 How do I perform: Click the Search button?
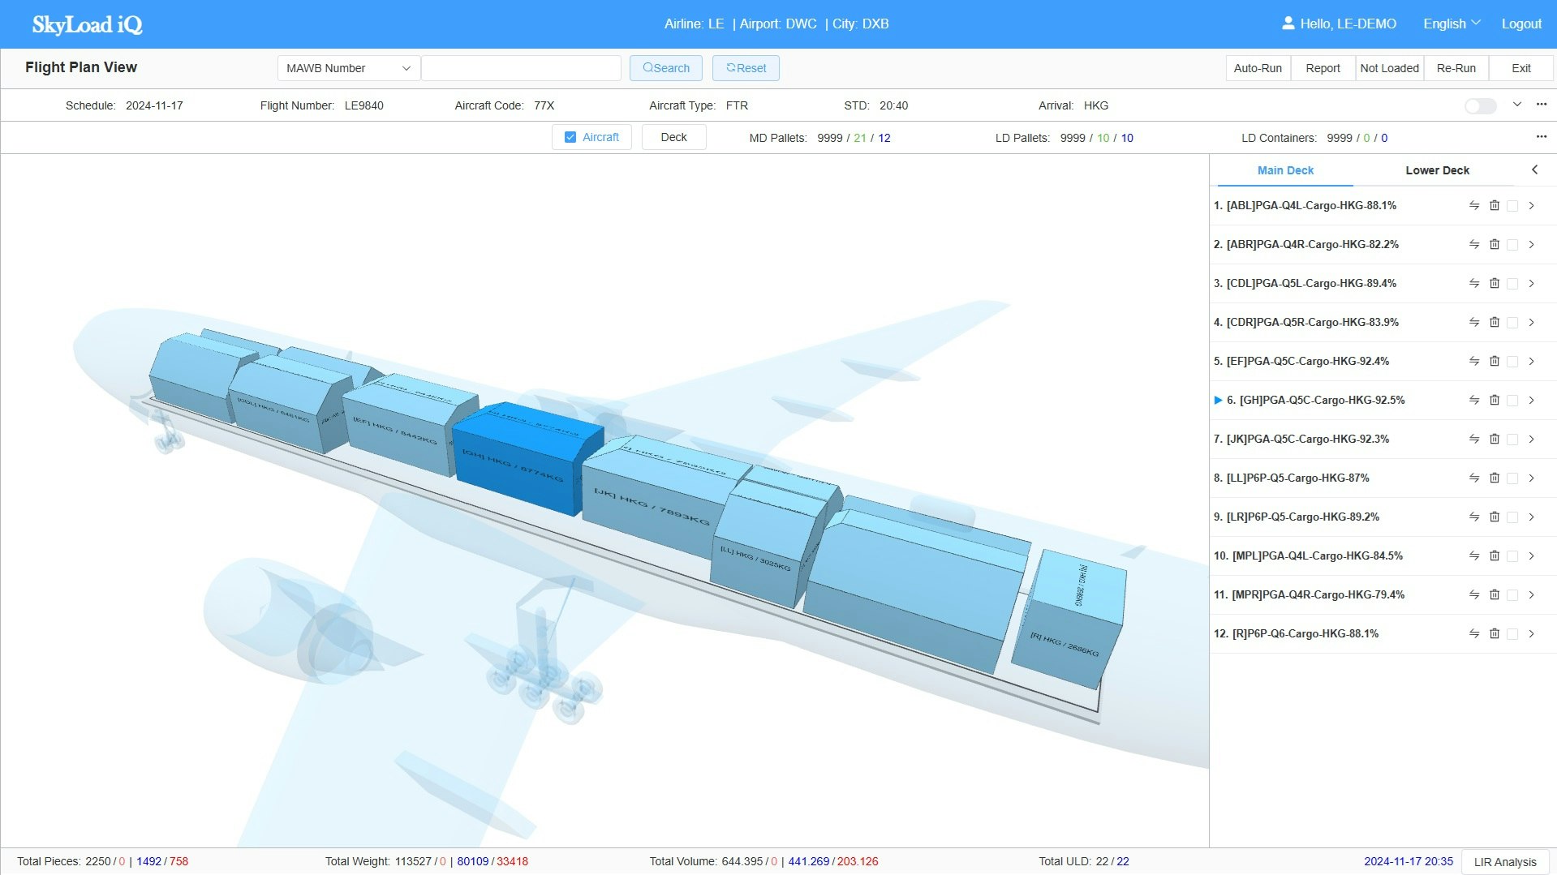pos(666,68)
